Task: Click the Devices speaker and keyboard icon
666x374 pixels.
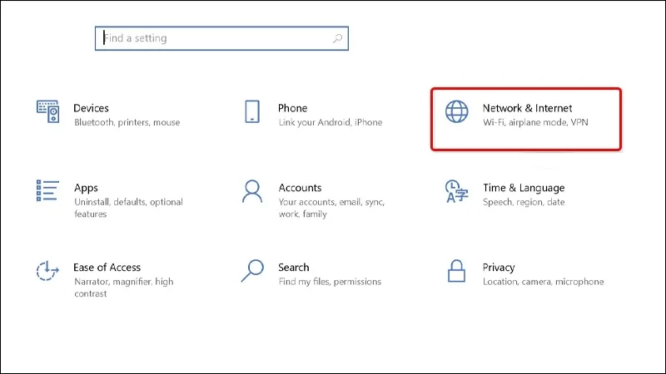Action: [47, 112]
